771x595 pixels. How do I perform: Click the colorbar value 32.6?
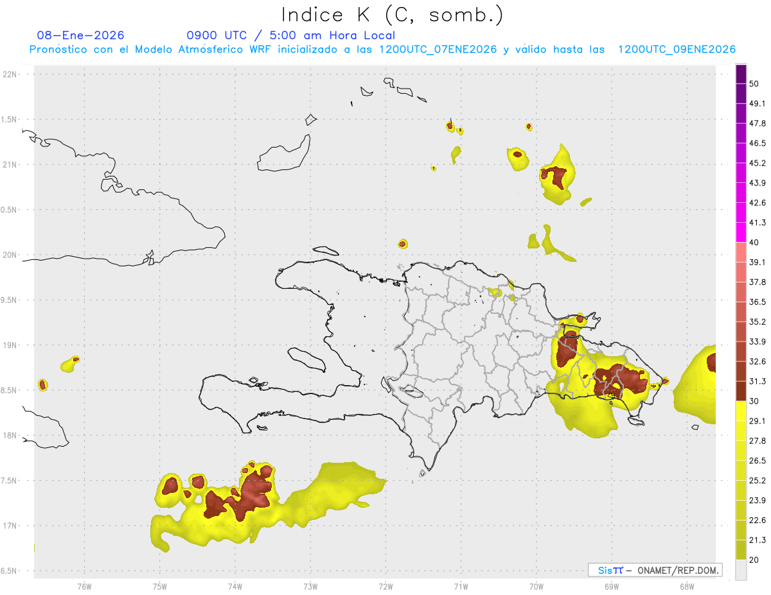click(x=758, y=361)
